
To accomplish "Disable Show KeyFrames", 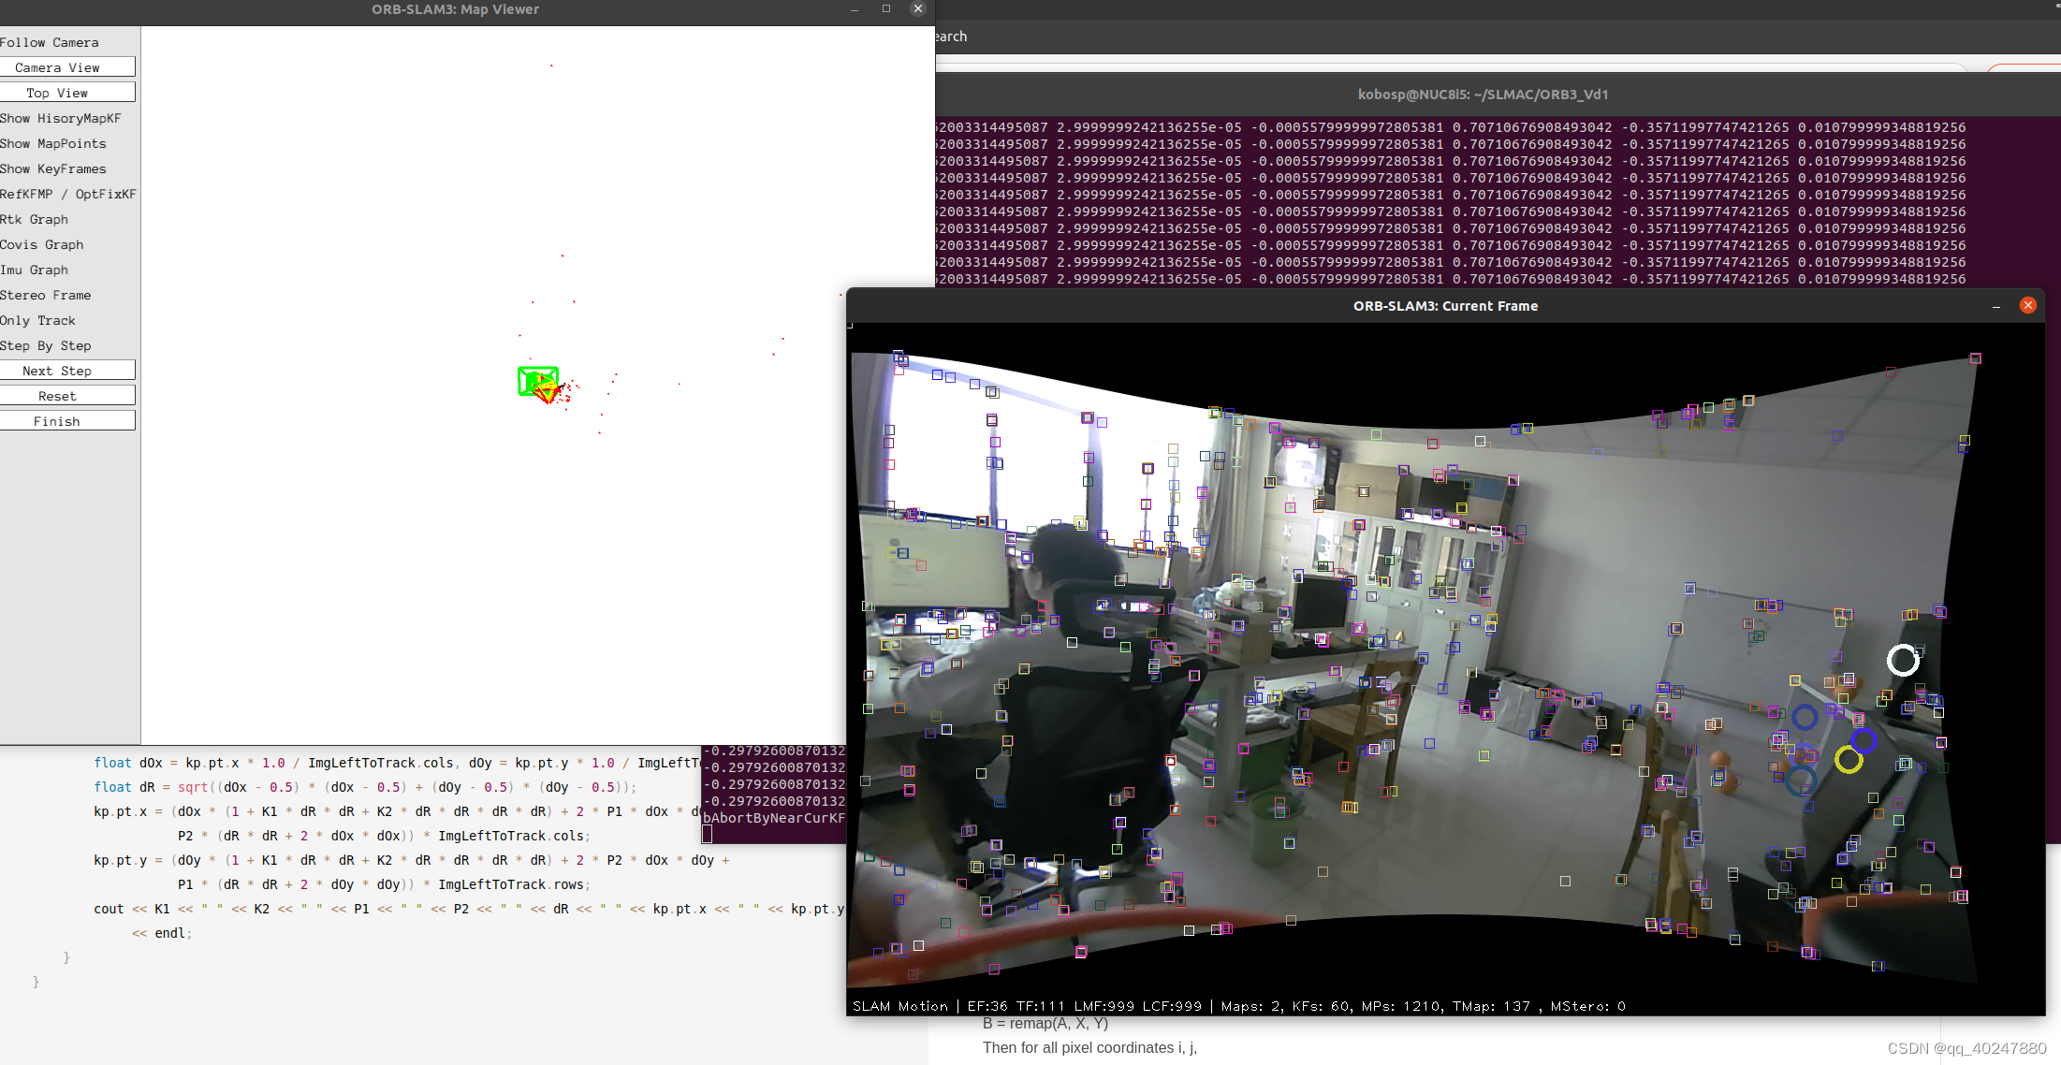I will click(x=53, y=168).
